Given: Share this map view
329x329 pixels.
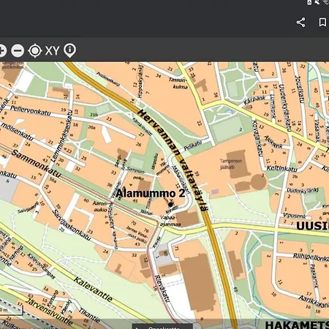Looking at the screenshot, I should [300, 23].
